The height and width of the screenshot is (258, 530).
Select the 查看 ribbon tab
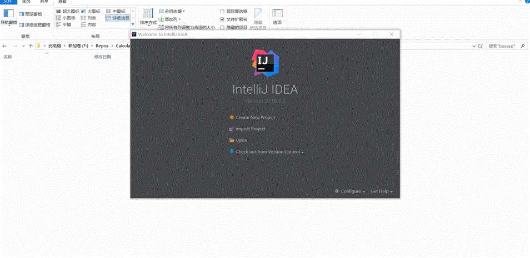63,2
